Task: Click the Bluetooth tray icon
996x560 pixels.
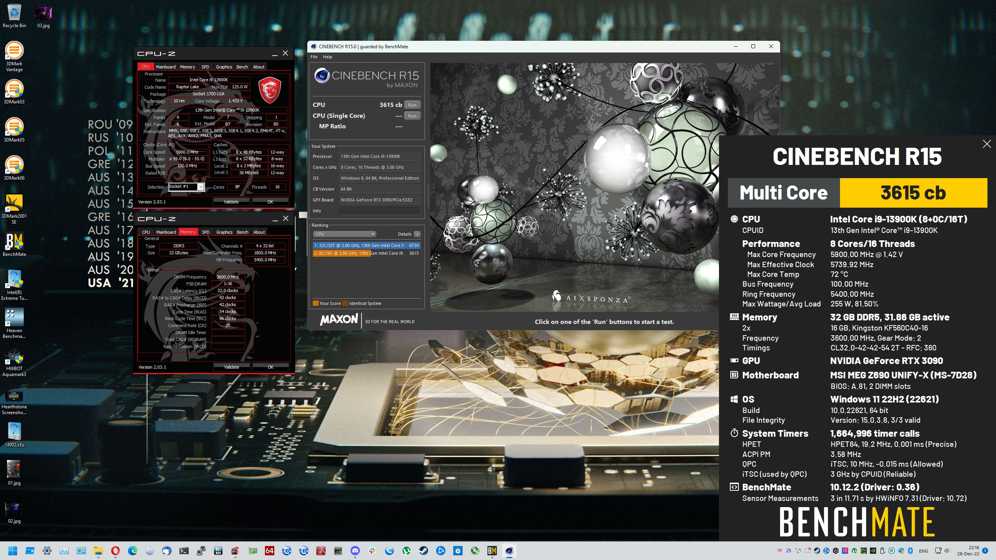Action: pos(910,551)
